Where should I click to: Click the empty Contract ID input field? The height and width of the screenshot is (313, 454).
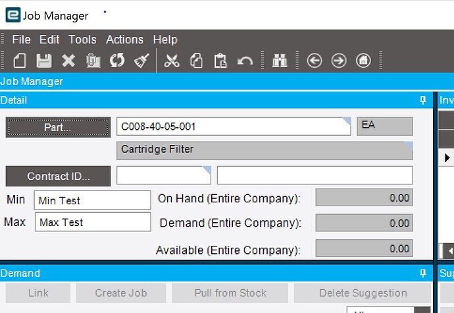point(164,175)
